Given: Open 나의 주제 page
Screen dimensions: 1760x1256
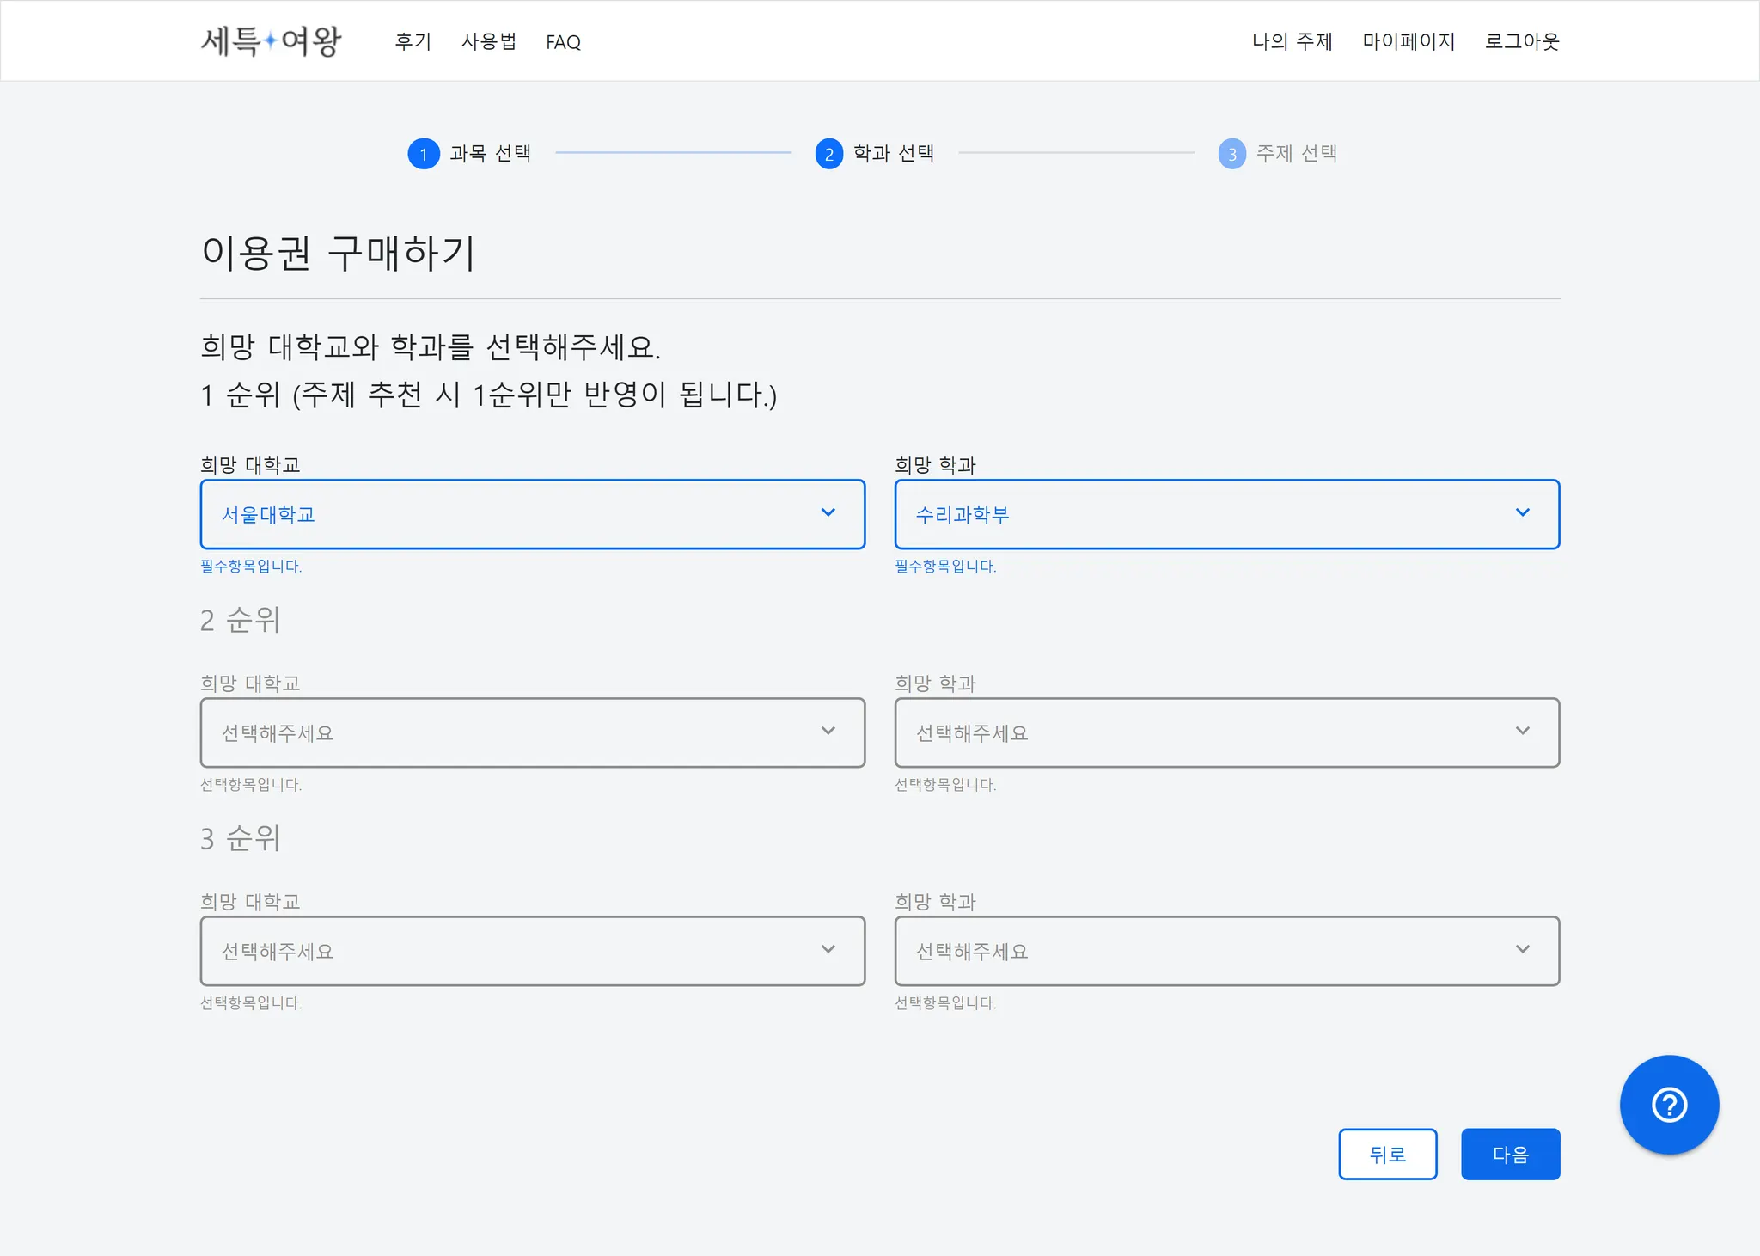Looking at the screenshot, I should point(1292,41).
